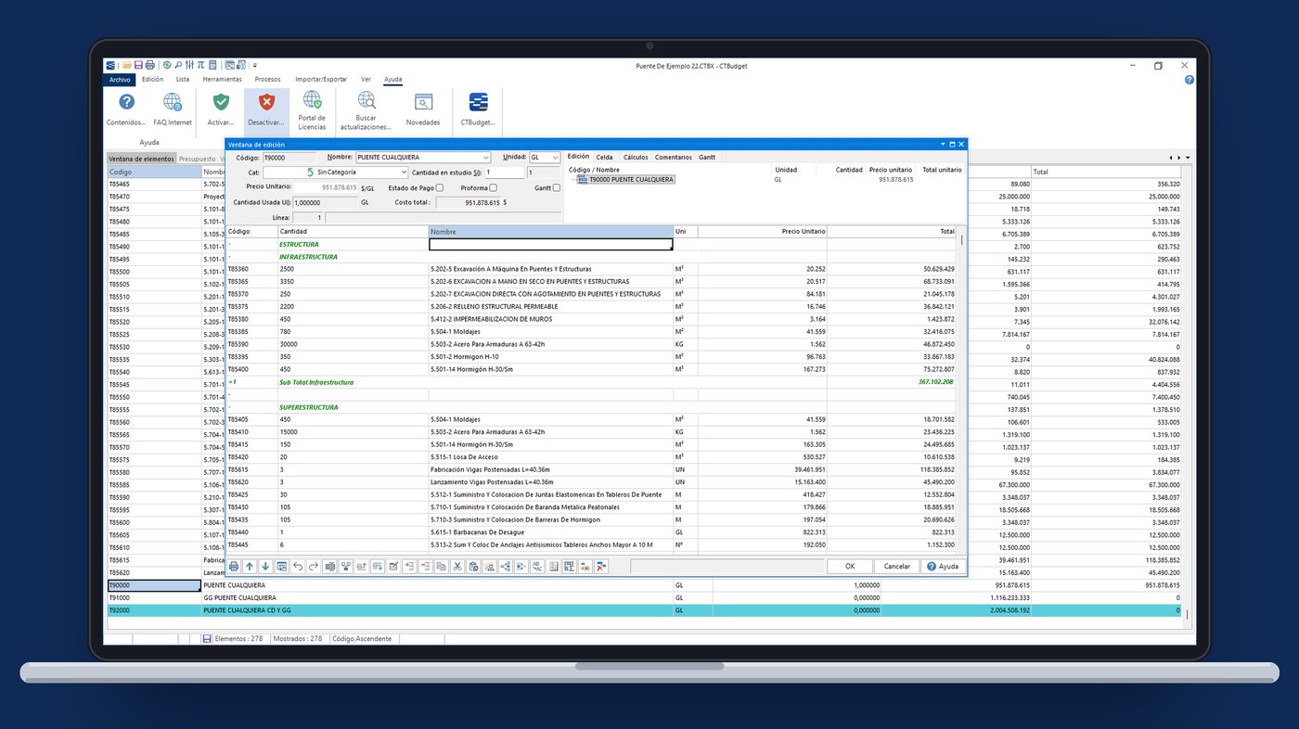The image size is (1299, 729).
Task: Click the Cantidad Usada input field
Action: tap(324, 202)
